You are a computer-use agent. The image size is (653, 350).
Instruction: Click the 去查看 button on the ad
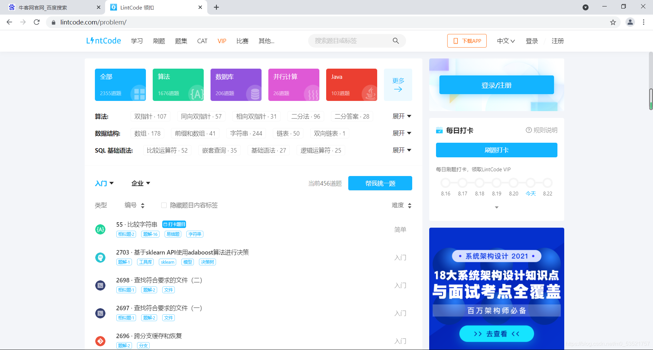click(497, 334)
